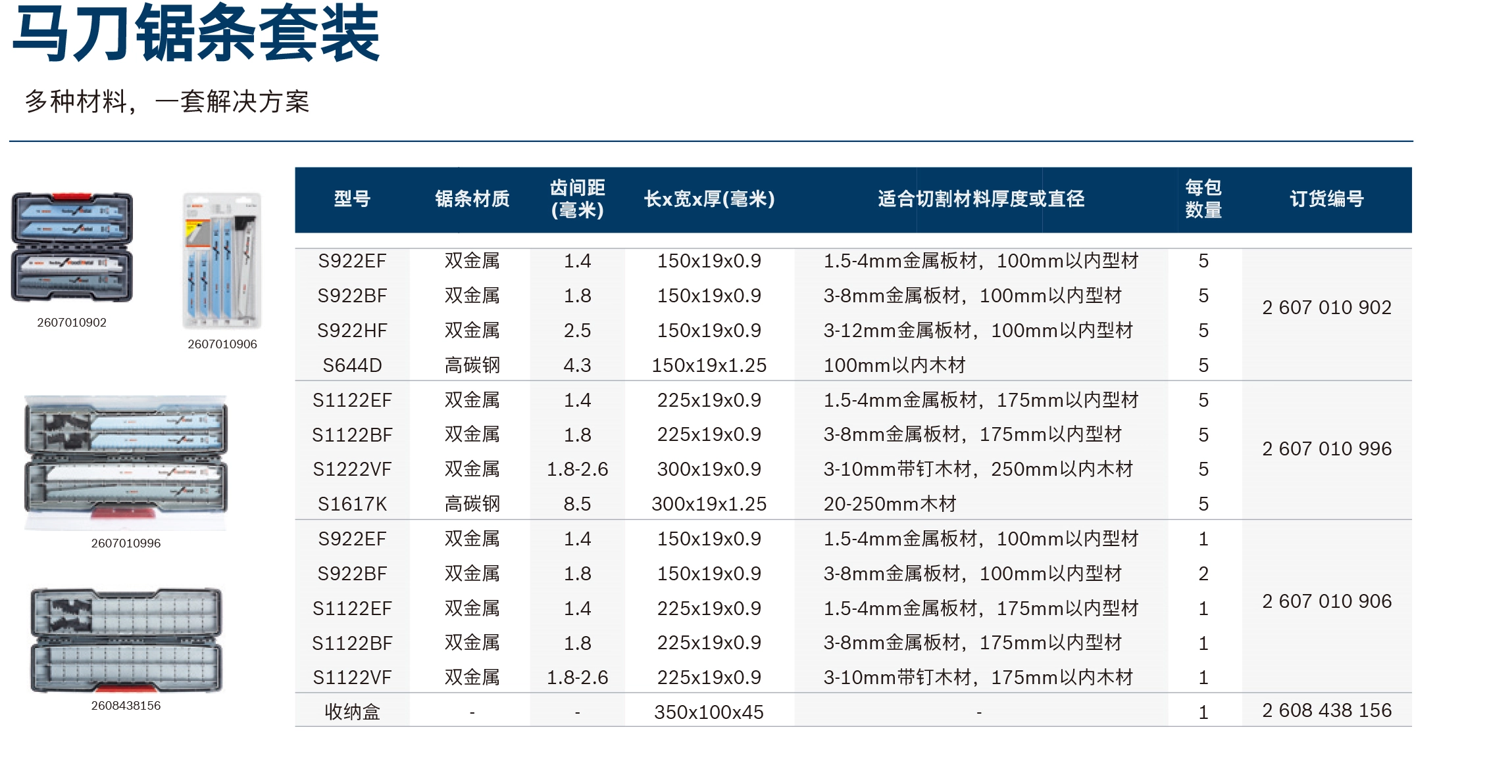Screen dimensions: 1512x759
Task: Click the 型号 column header
Action: coord(352,199)
